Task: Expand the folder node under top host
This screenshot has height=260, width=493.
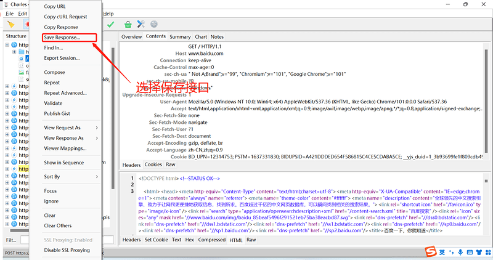Action: click(x=14, y=52)
